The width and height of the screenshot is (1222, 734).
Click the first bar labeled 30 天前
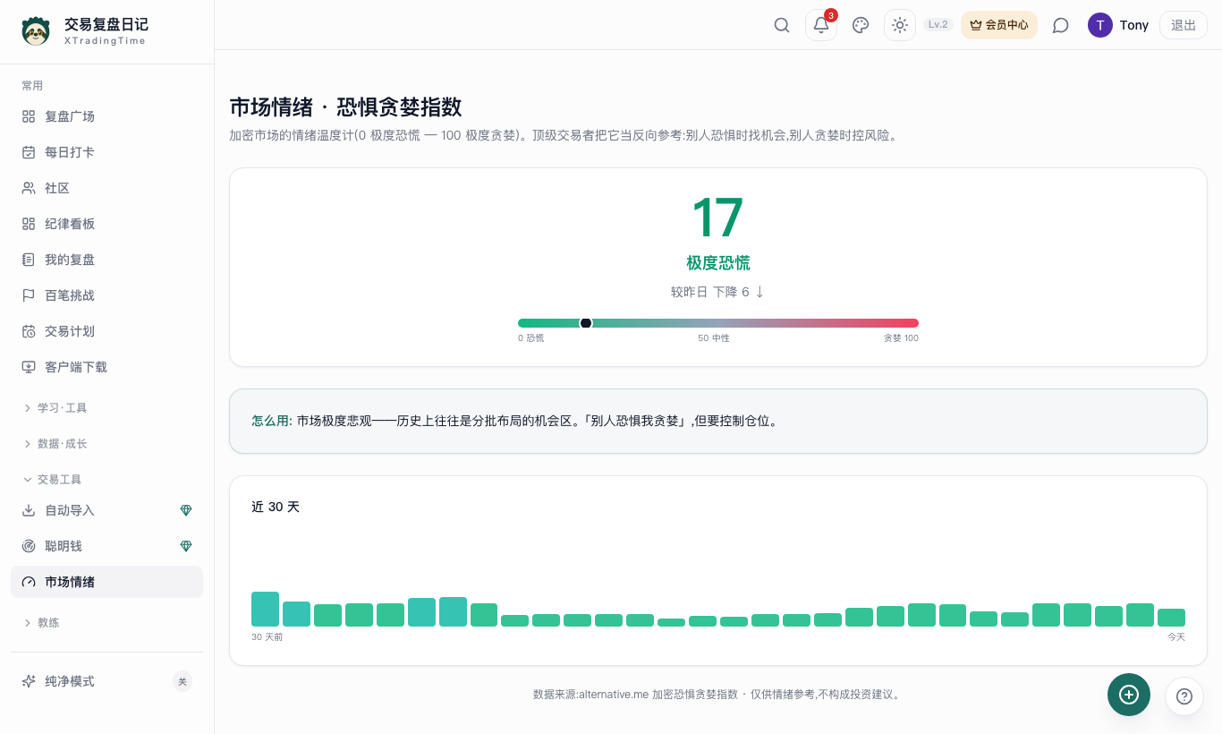tap(265, 609)
